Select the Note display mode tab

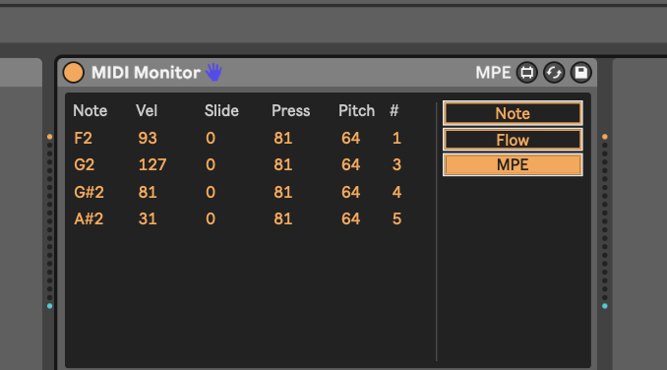pos(513,113)
